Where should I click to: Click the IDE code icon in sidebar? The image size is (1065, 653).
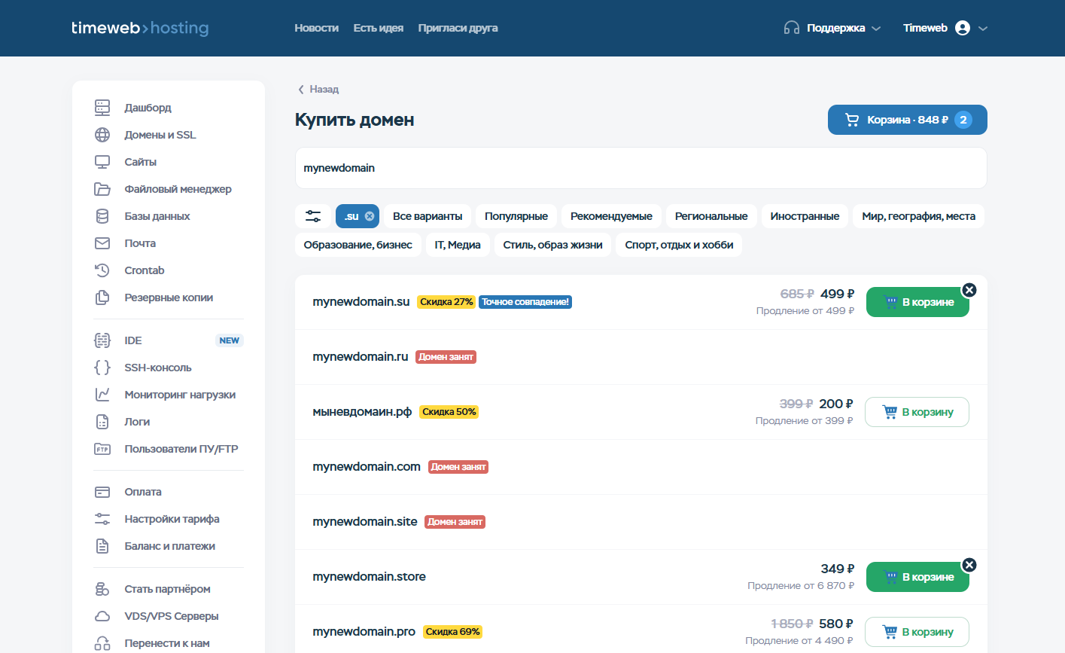102,340
